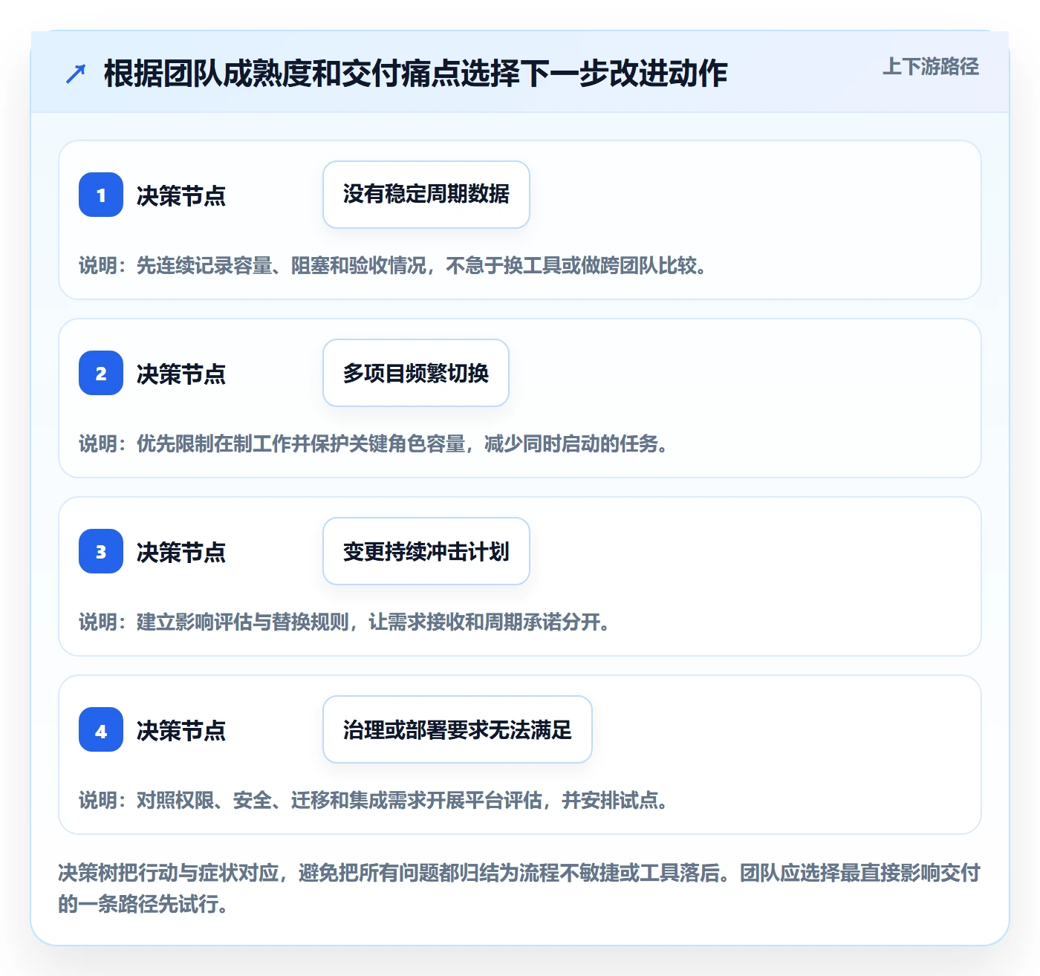Click the diagonal arrow icon beside the title
This screenshot has height=976, width=1040.
click(x=76, y=74)
